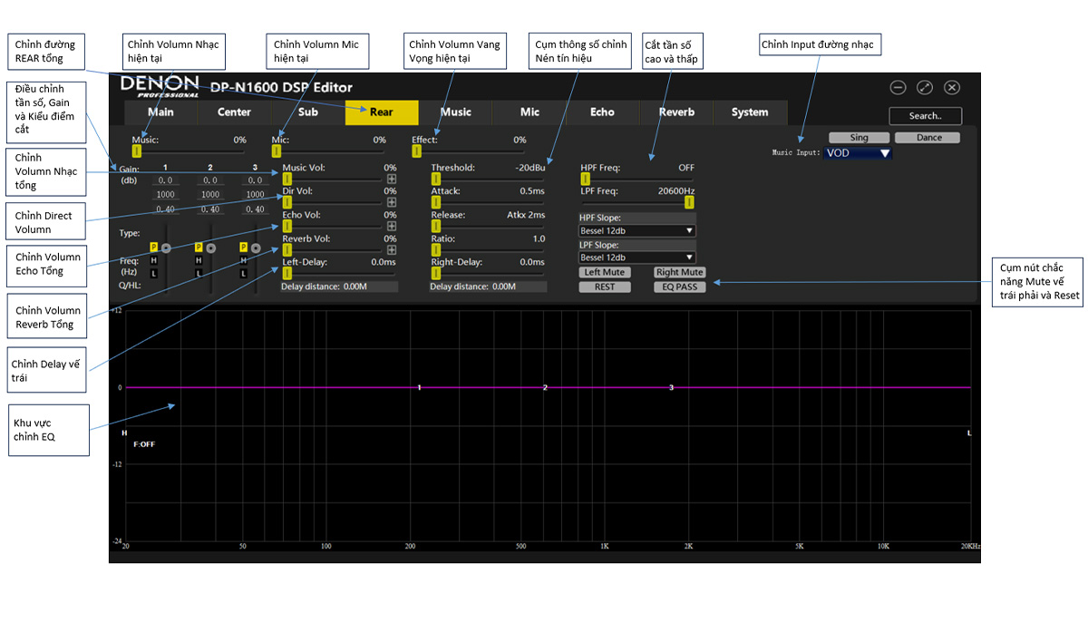This screenshot has width=1088, height=622.
Task: Switch to the Music tab
Action: coord(455,112)
